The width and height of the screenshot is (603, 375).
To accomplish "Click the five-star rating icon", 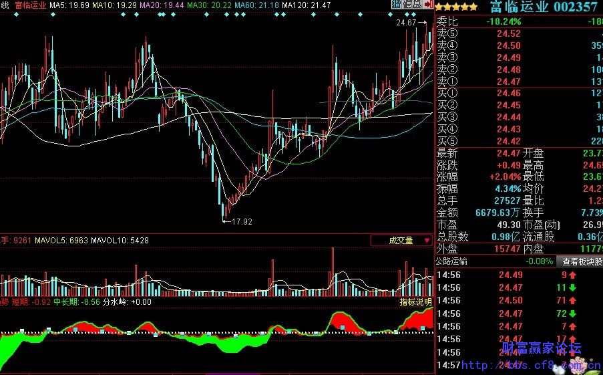I will tap(456, 7).
